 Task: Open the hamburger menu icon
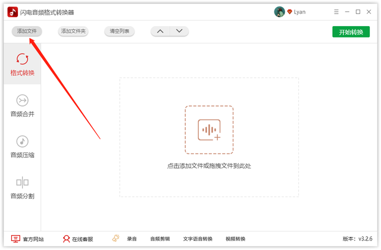coord(336,12)
